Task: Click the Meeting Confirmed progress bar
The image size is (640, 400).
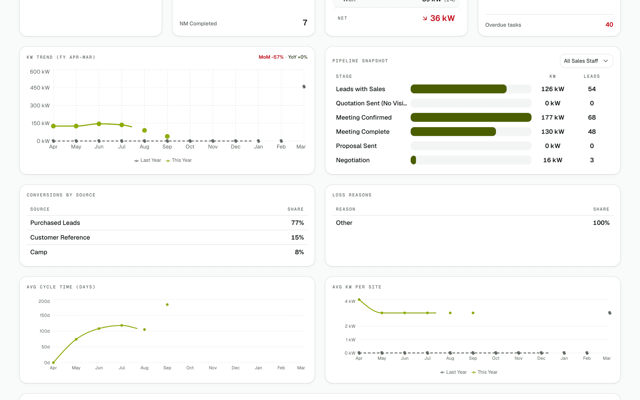Action: 471,117
